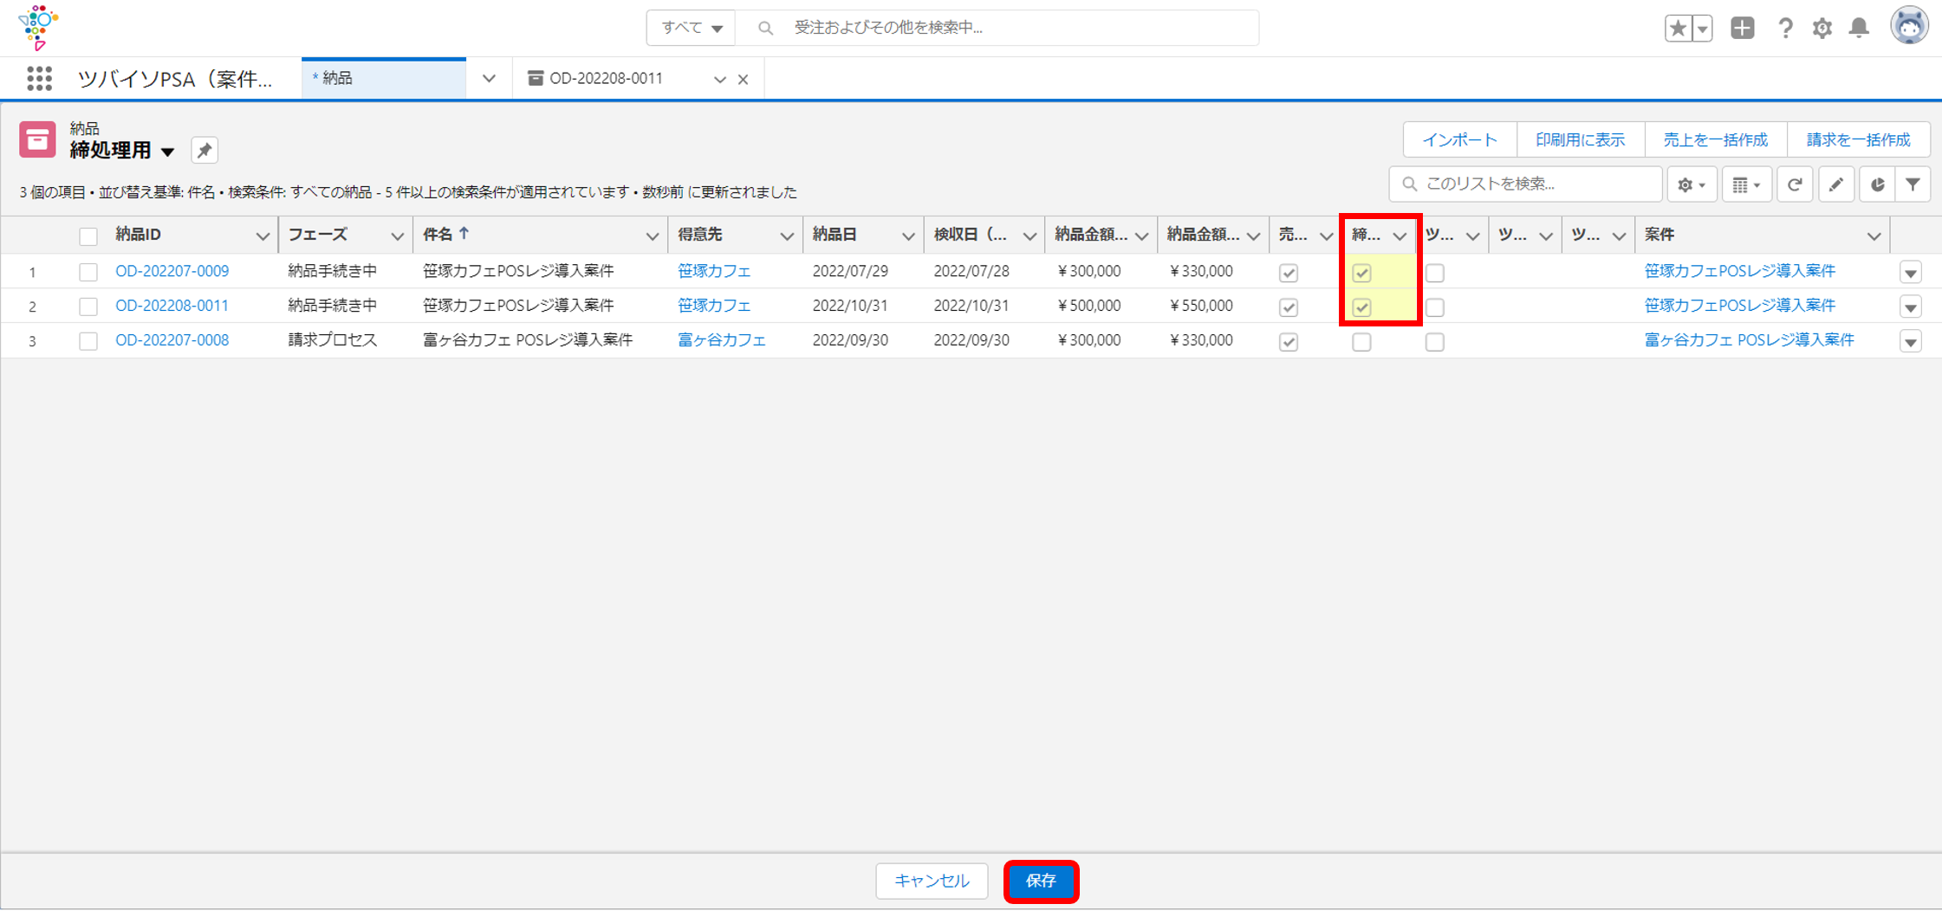This screenshot has height=917, width=1942.
Task: Click the global actions plus icon
Action: tap(1742, 29)
